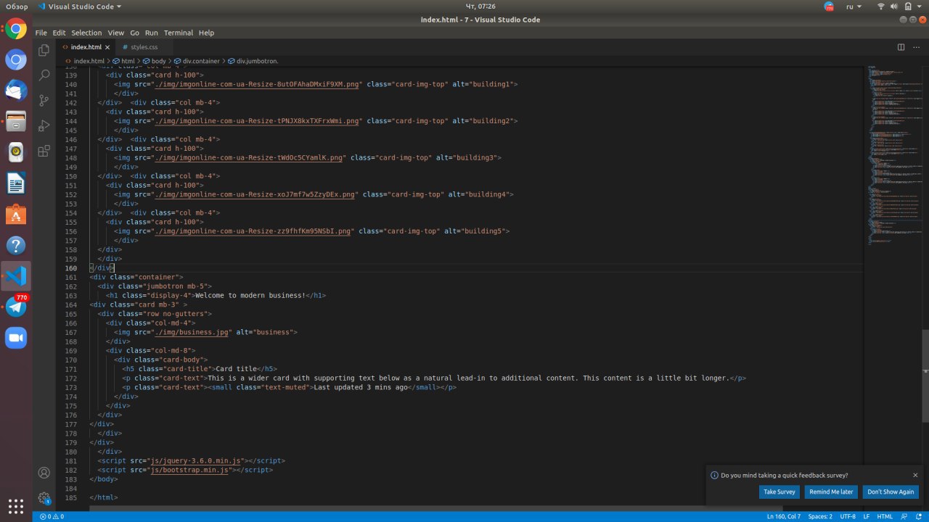This screenshot has height=522, width=929.
Task: Open the Extensions view
Action: point(44,151)
